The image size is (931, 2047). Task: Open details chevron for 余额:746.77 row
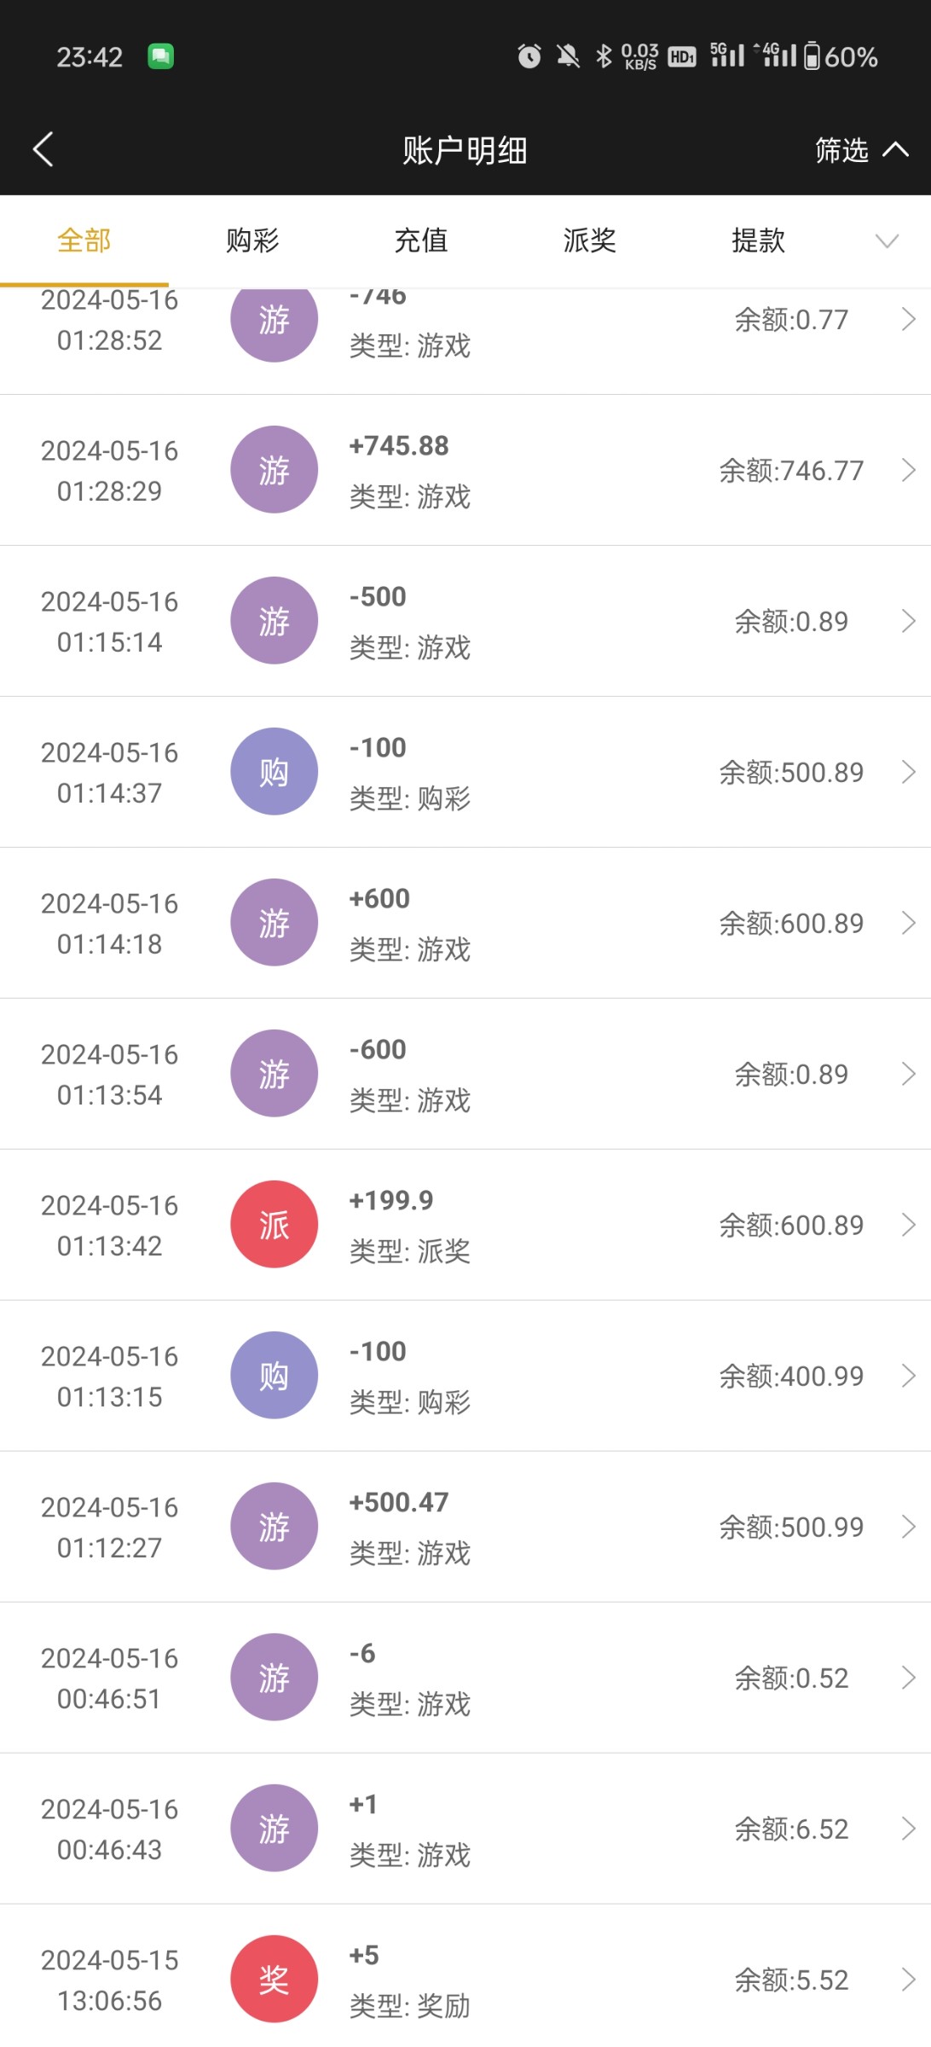click(908, 470)
